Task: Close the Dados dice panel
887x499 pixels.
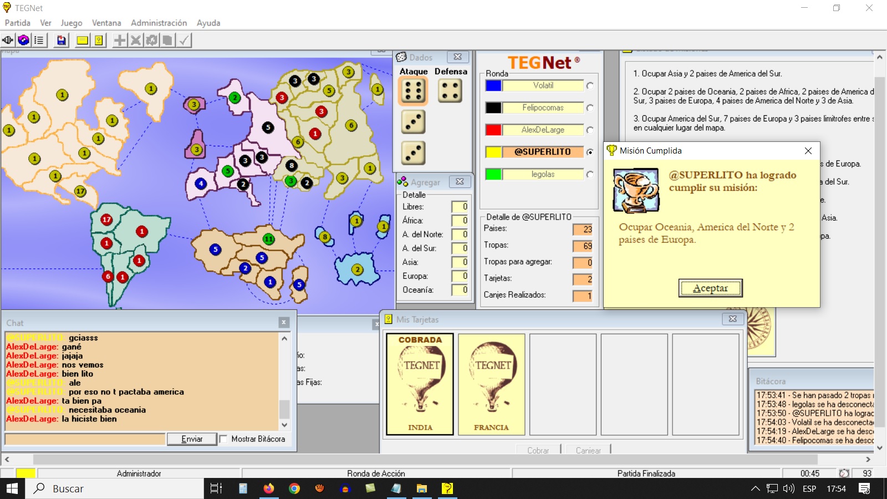Action: point(457,57)
